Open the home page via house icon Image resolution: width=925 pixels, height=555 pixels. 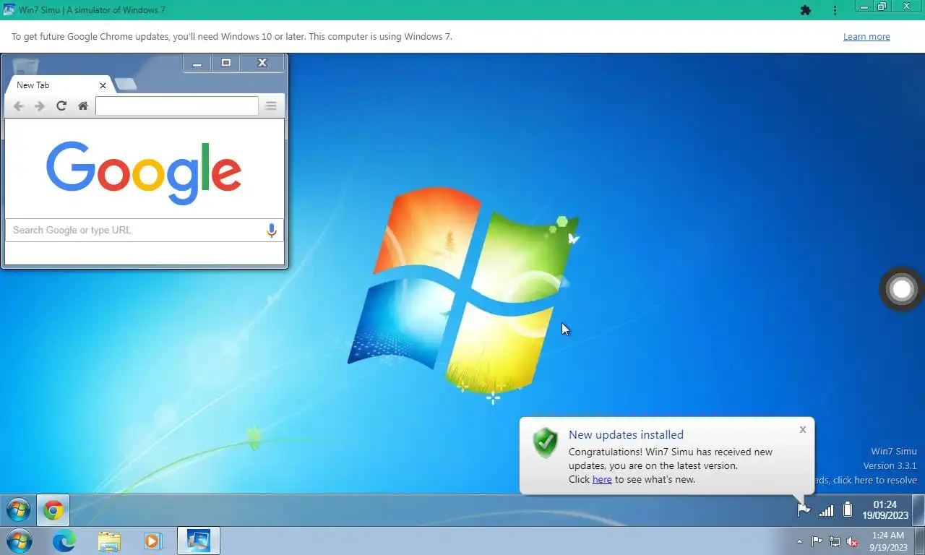pyautogui.click(x=83, y=106)
